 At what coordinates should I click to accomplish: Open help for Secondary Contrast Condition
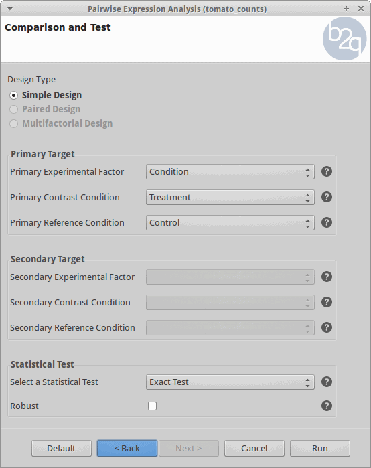coord(327,302)
